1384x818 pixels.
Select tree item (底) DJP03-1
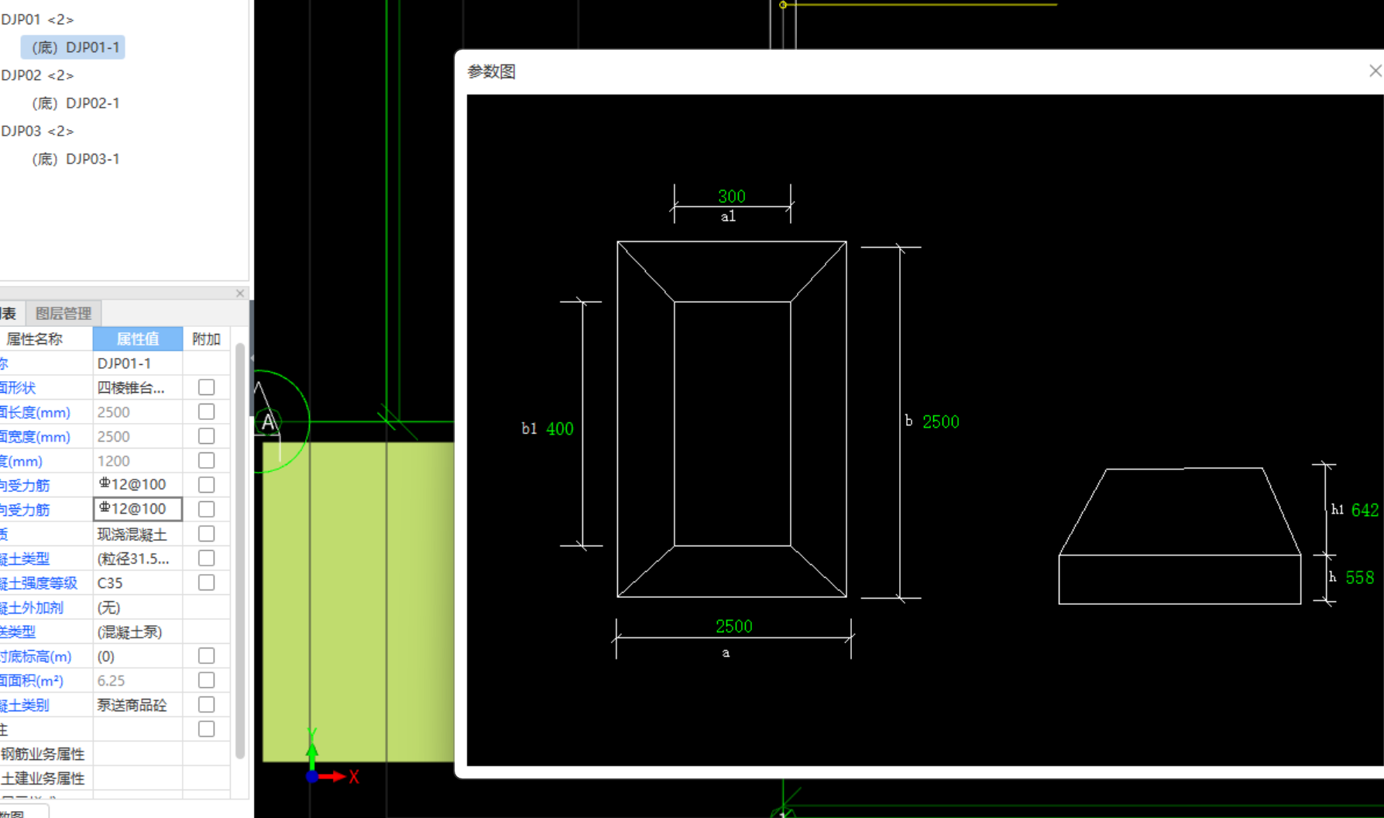75,159
